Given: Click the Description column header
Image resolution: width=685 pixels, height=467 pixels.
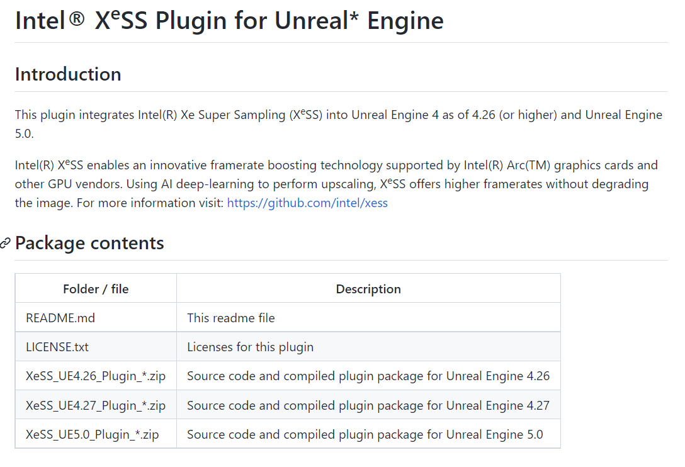Looking at the screenshot, I should pos(368,289).
